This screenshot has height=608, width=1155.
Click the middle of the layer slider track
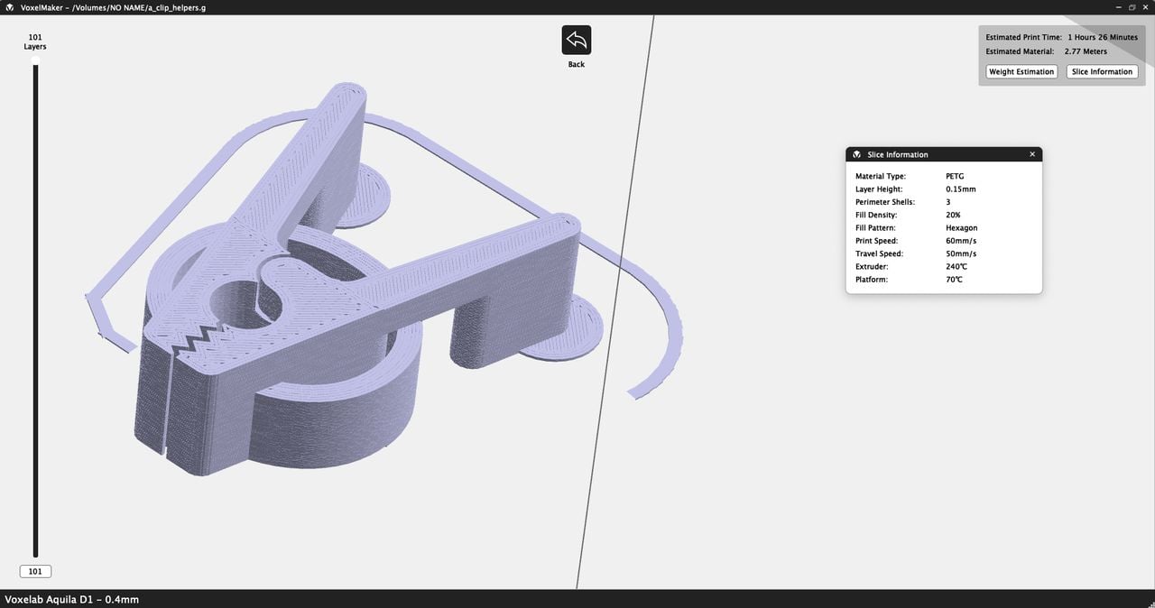coord(35,307)
